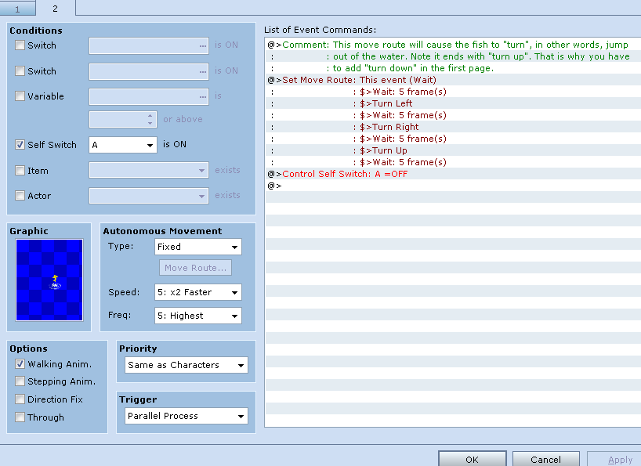Screen dimensions: 641x466
Task: Select the Turn Right move command
Action: pyautogui.click(x=453, y=127)
